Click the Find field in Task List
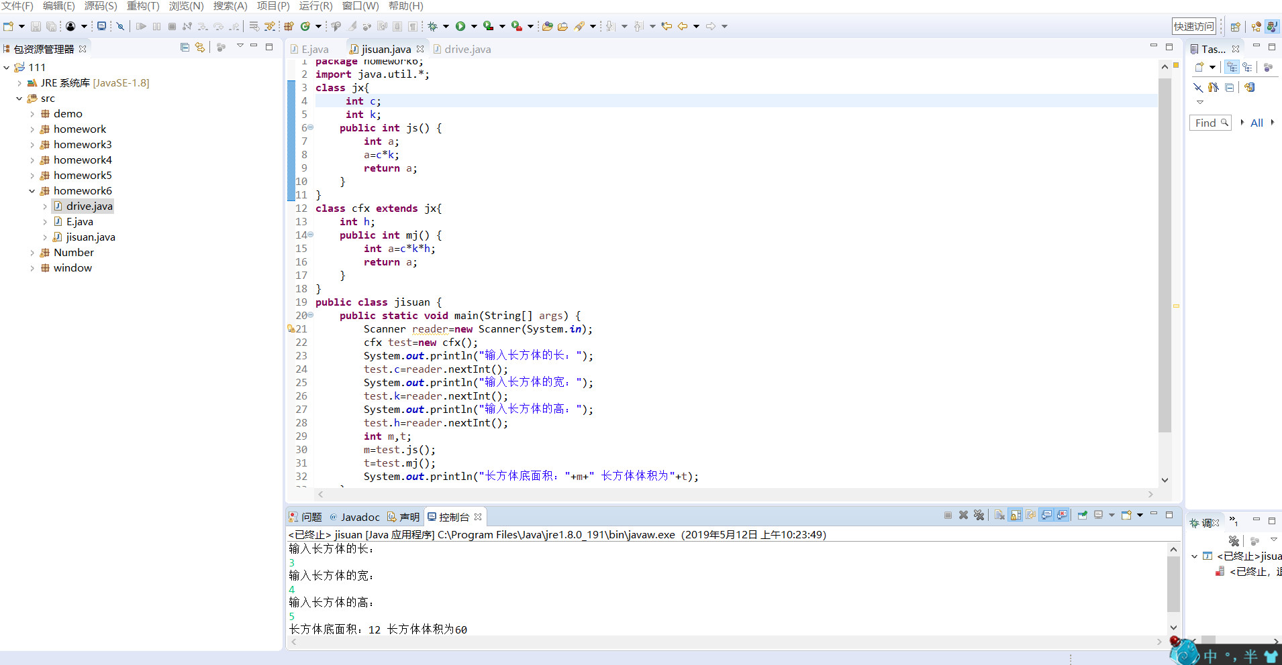The height and width of the screenshot is (665, 1282). click(x=1210, y=123)
